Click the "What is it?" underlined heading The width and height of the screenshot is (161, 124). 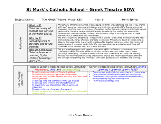(x=35, y=25)
